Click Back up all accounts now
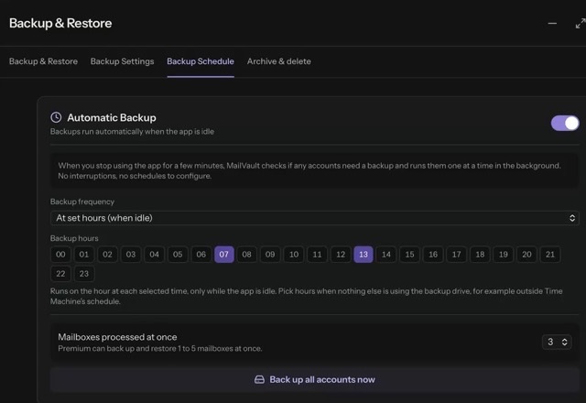This screenshot has width=586, height=403. [315, 379]
